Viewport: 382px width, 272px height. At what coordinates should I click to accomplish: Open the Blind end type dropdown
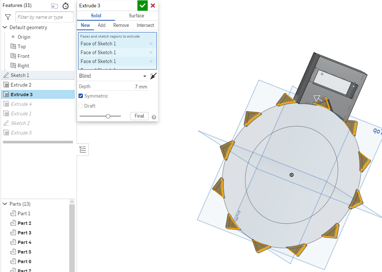[x=113, y=76]
